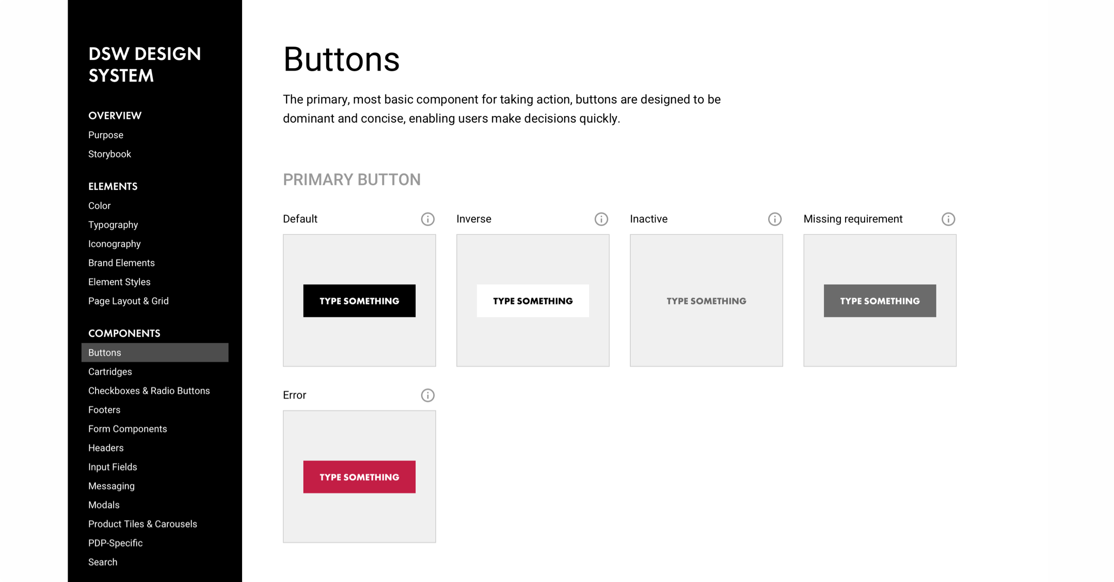This screenshot has height=582, width=1114.
Task: Open the Purpose page in sidebar
Action: [106, 135]
